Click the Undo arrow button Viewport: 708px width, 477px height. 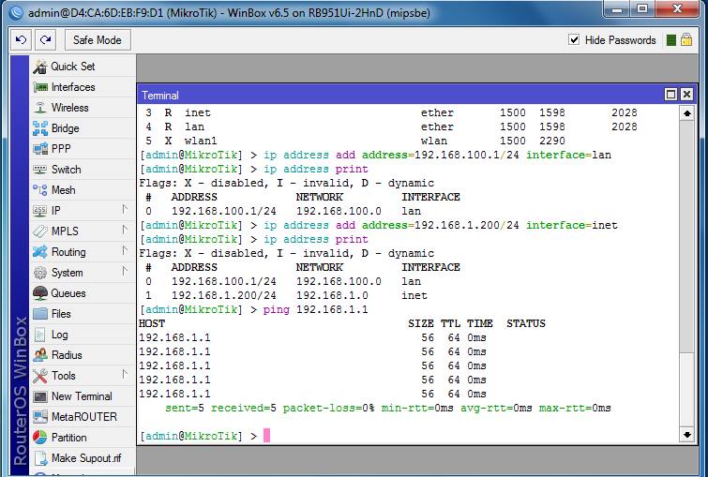click(21, 39)
